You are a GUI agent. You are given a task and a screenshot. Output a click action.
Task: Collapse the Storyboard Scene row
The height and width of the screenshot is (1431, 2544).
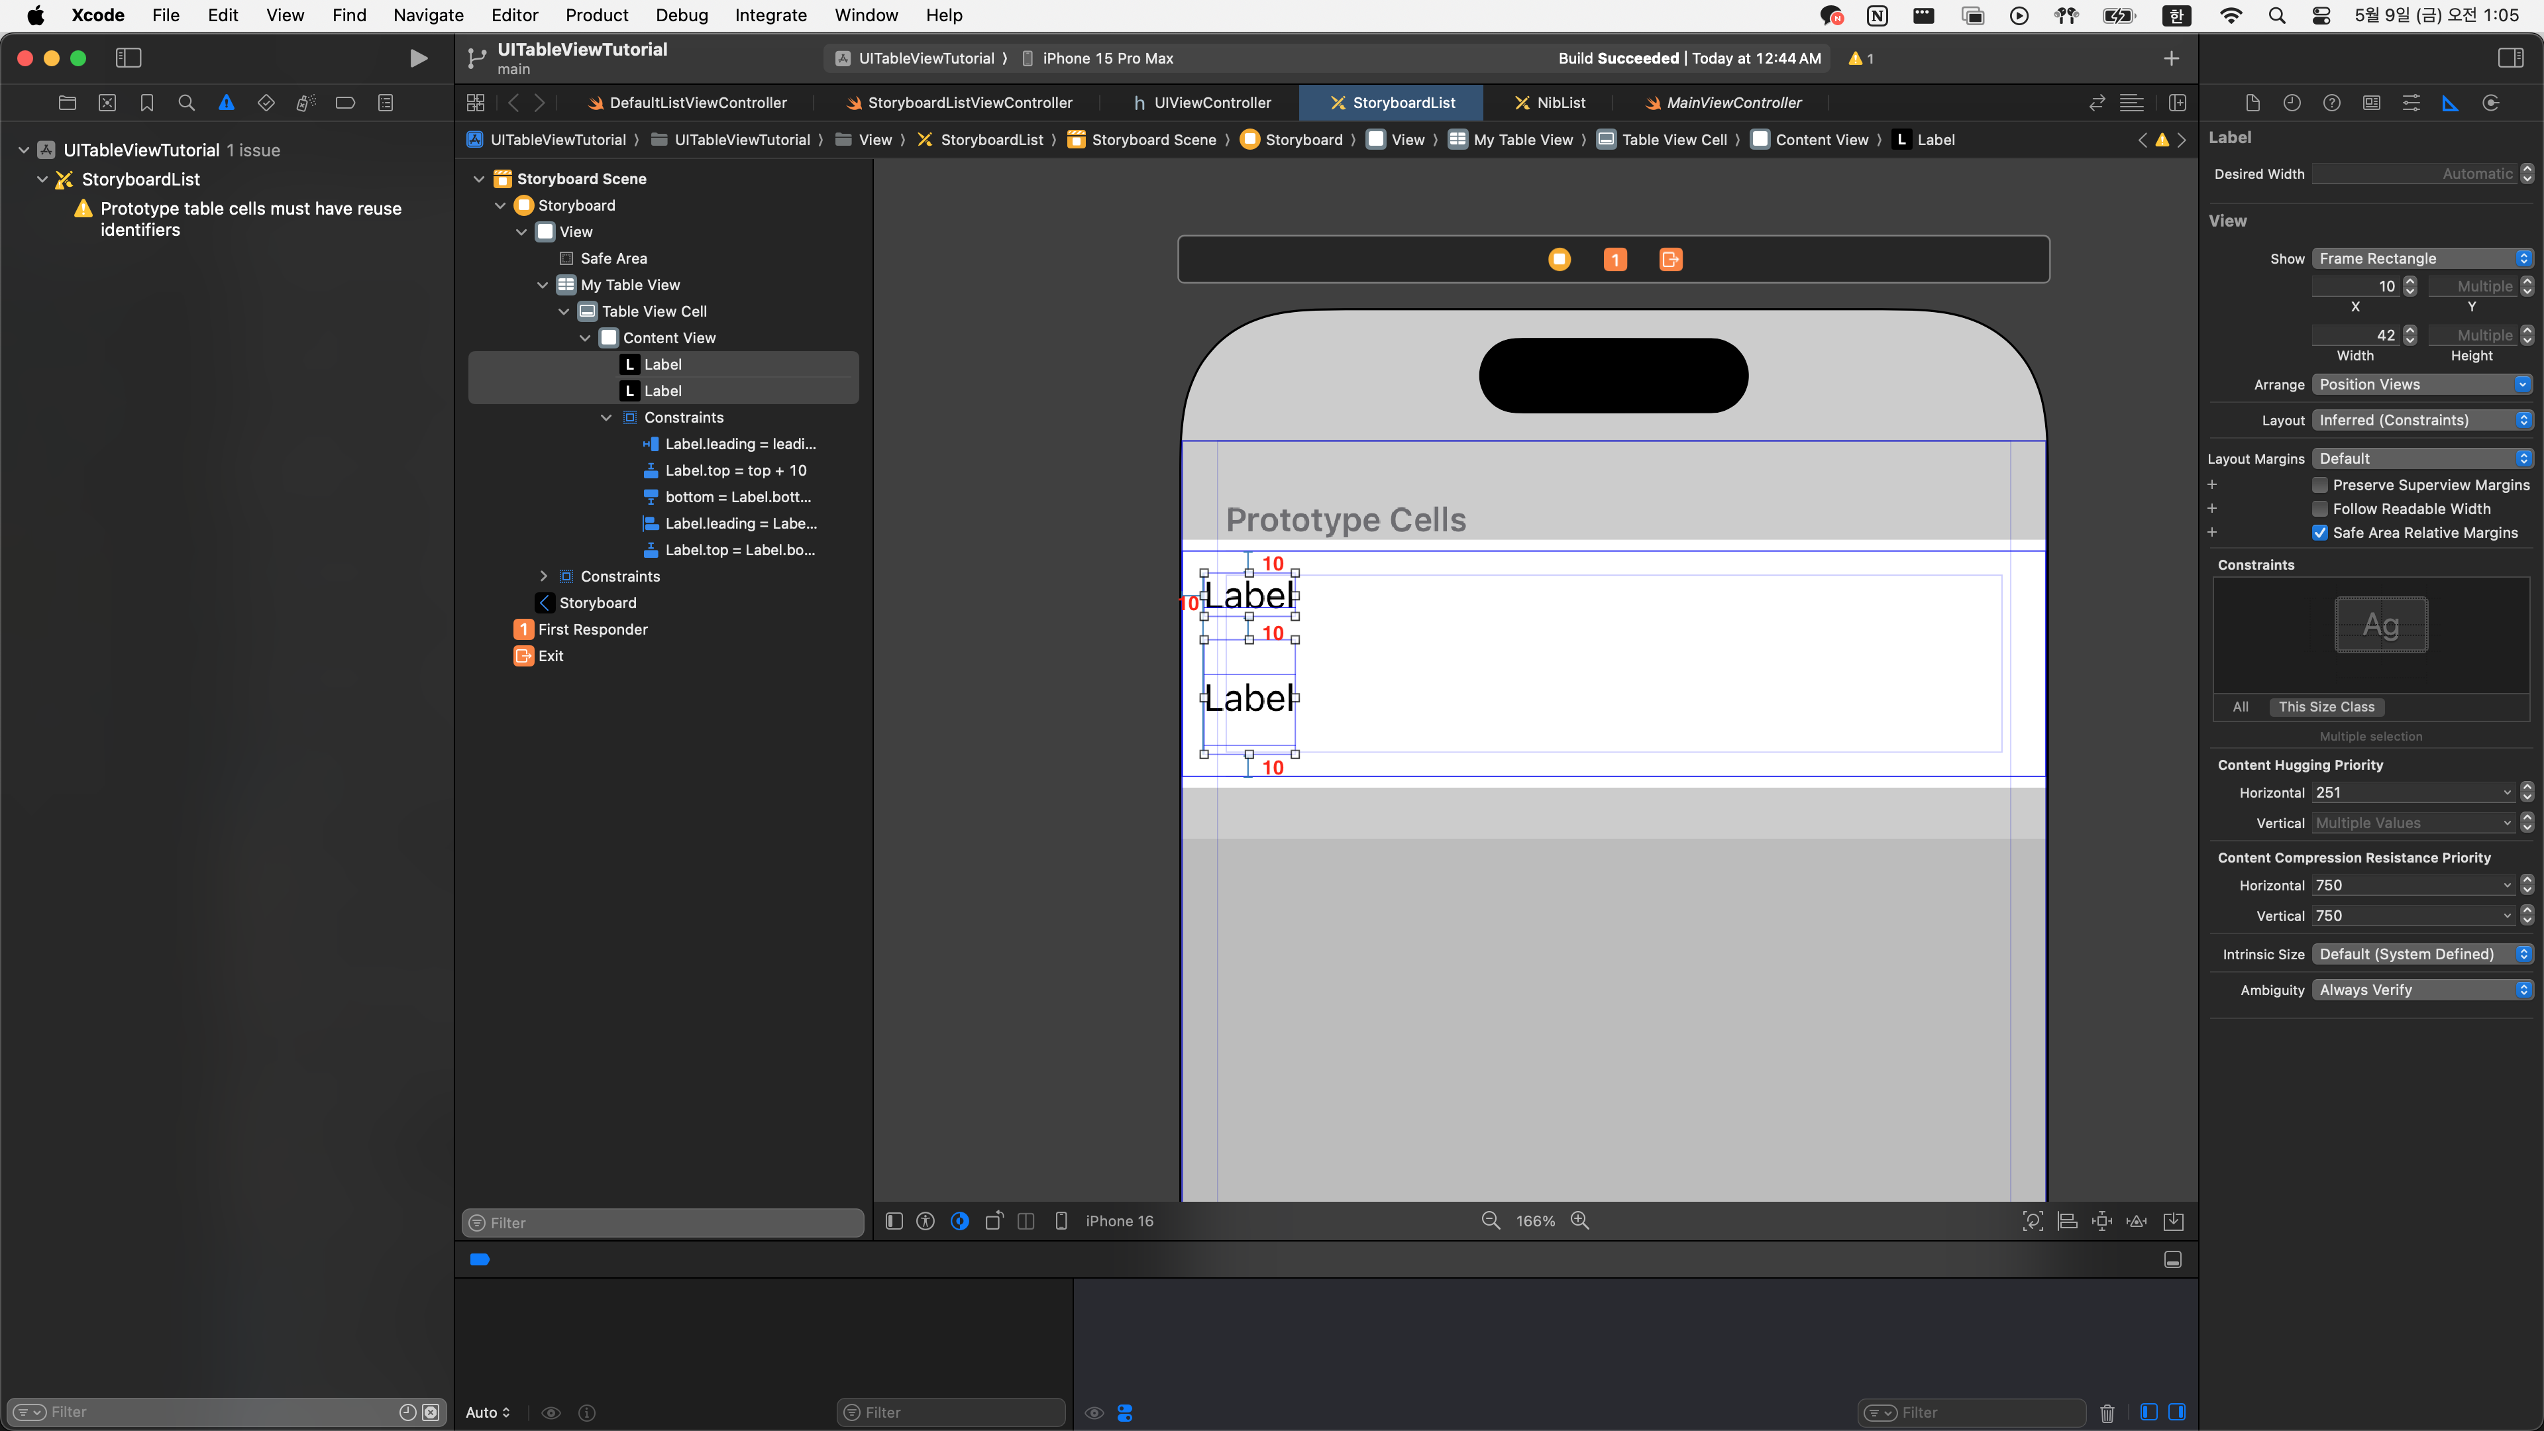479,179
